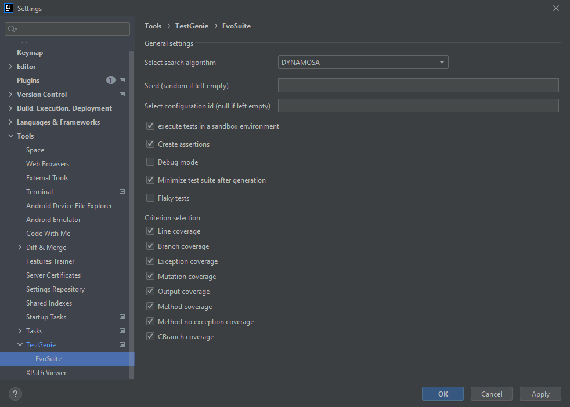Viewport: 570px width, 407px height.
Task: Click the project-level icon beside Tasks
Action: coord(122,330)
